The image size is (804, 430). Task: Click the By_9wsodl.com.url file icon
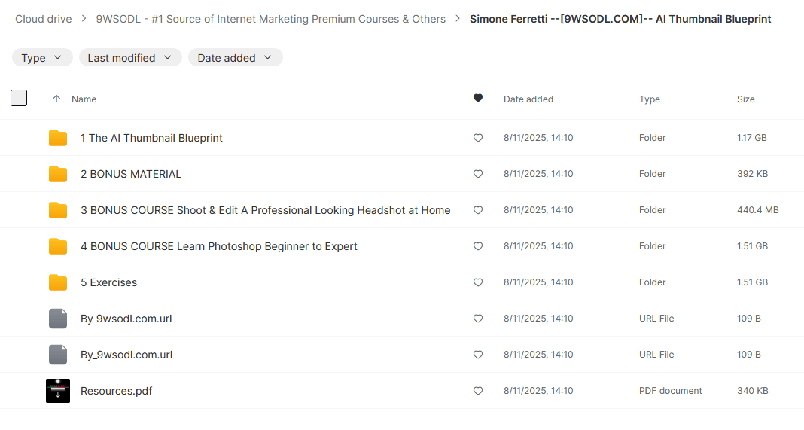(58, 355)
